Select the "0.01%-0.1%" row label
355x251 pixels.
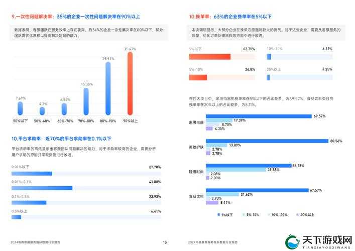coord(22,182)
